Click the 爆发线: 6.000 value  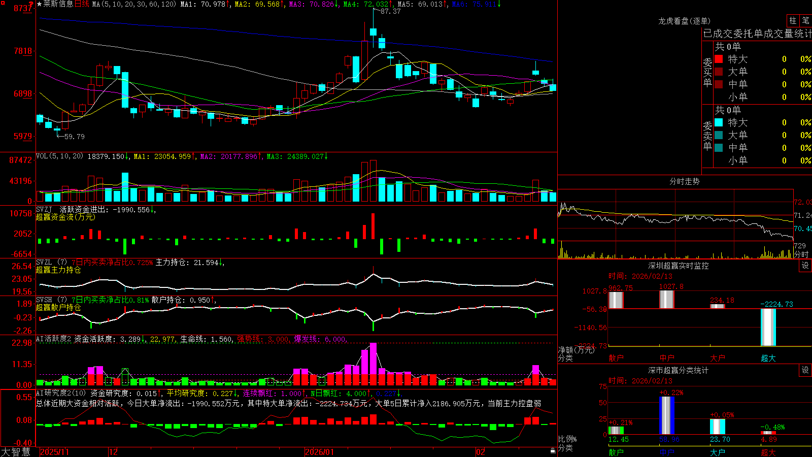tap(320, 339)
